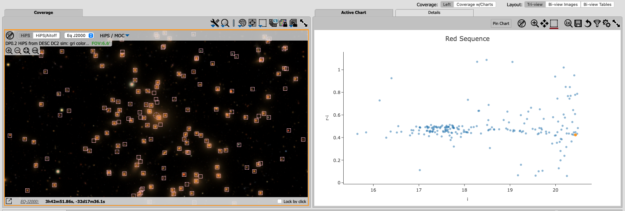Save the chart with the floppy icon

[578, 23]
